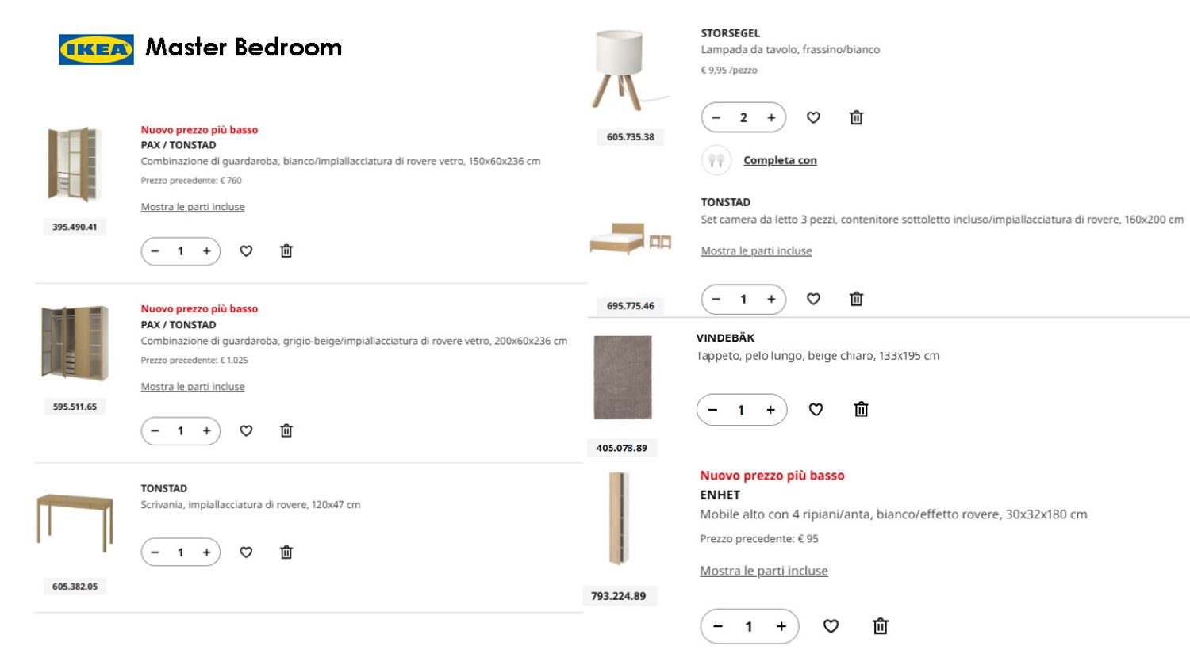
Task: Increase STORSEGEL lamp quantity
Action: [x=771, y=118]
